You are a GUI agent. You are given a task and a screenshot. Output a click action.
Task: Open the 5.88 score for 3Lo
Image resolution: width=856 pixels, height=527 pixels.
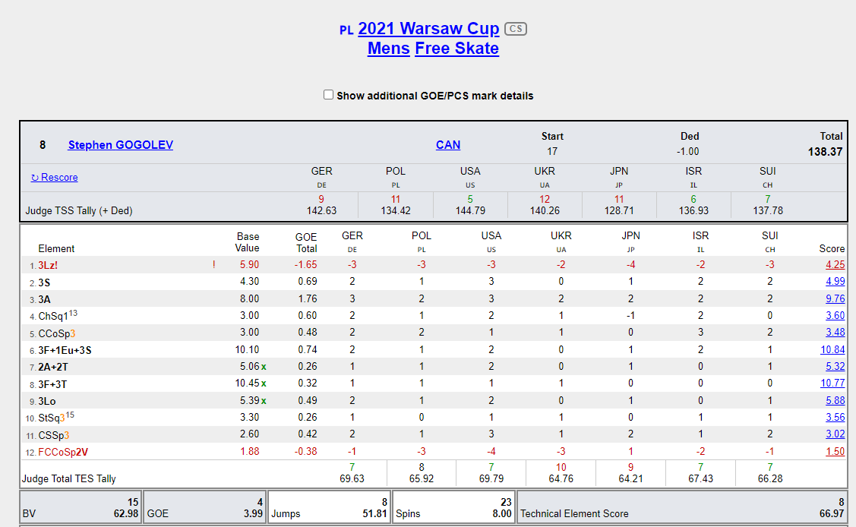(x=835, y=401)
